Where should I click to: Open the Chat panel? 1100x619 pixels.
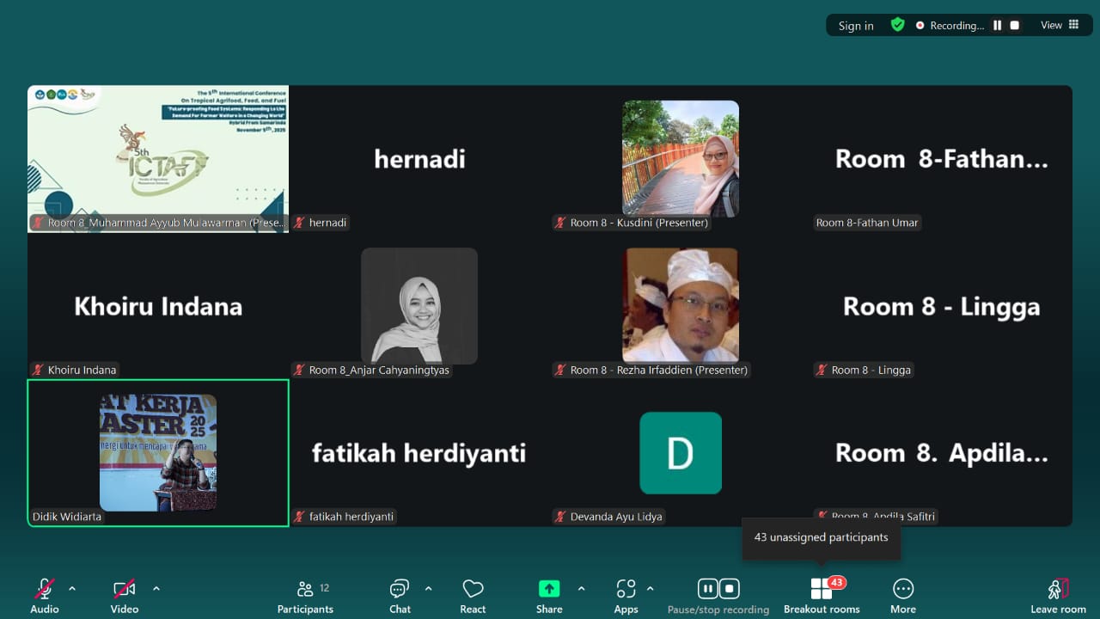[x=400, y=596]
